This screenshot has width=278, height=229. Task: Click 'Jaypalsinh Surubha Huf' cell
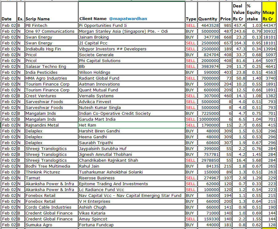(132, 148)
